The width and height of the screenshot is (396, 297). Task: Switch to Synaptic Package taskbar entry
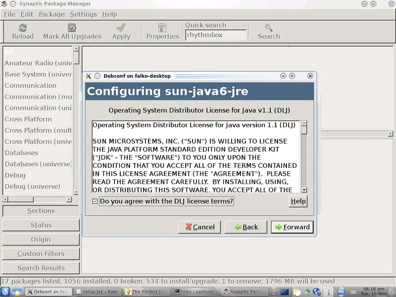coord(245,292)
